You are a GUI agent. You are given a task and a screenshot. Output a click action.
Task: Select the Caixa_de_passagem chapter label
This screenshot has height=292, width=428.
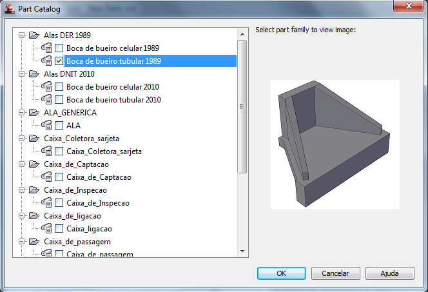click(x=77, y=242)
